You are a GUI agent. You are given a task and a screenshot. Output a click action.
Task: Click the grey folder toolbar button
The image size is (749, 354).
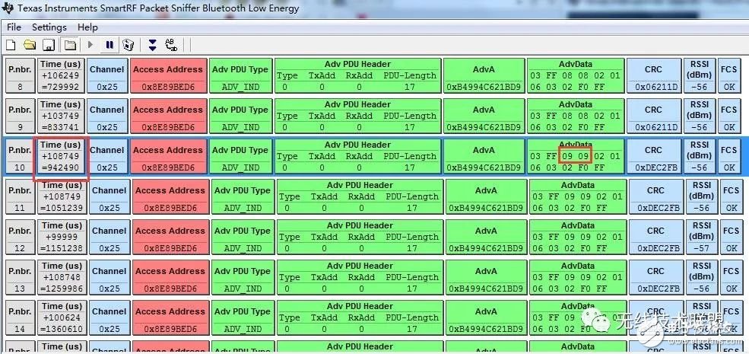70,46
